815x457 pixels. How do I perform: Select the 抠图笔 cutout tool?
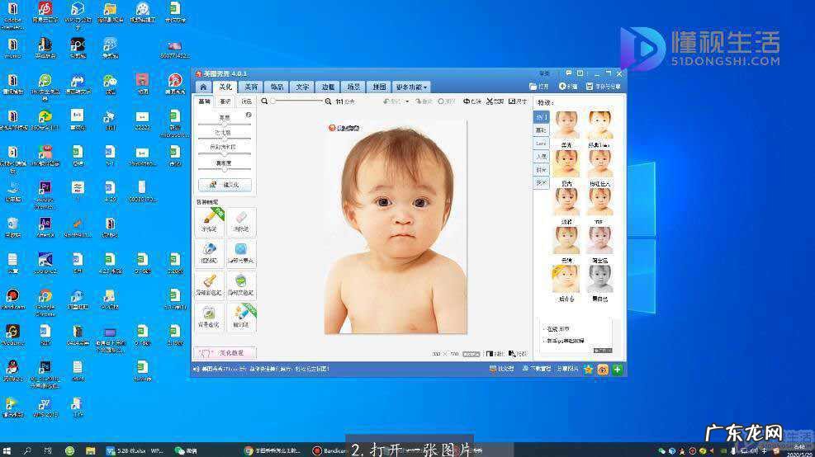coord(210,253)
